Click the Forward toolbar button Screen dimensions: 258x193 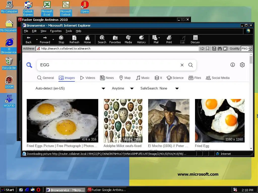[45, 39]
